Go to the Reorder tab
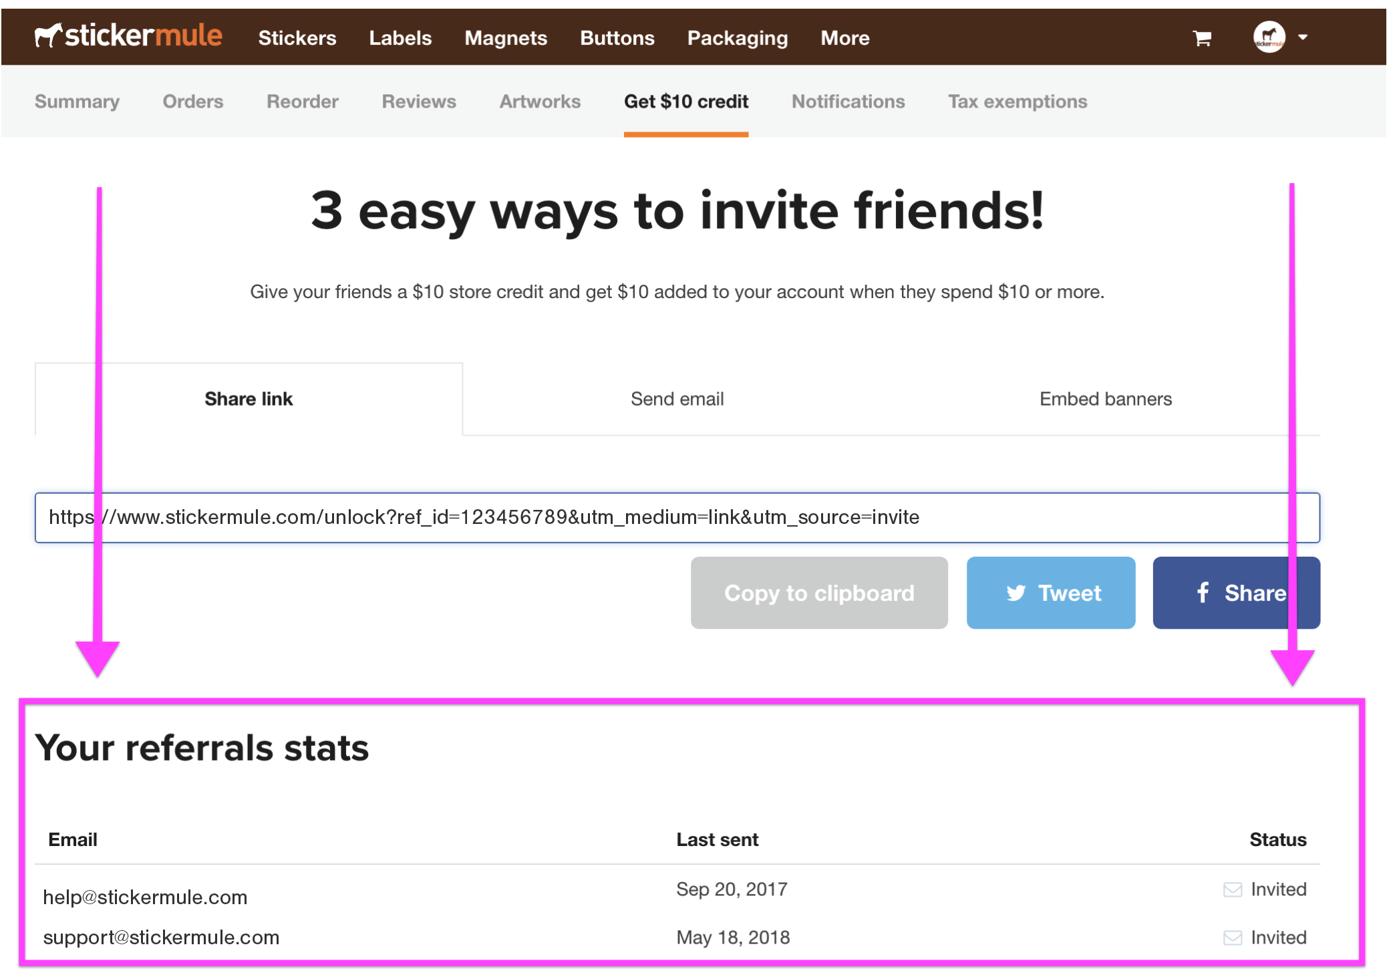 pos(303,102)
